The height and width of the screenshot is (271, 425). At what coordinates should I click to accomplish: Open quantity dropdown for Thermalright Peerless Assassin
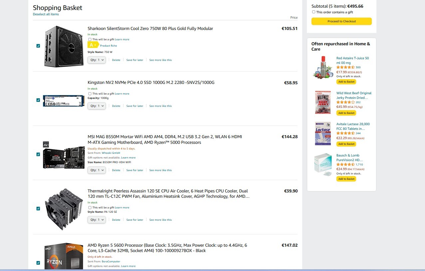point(97,220)
